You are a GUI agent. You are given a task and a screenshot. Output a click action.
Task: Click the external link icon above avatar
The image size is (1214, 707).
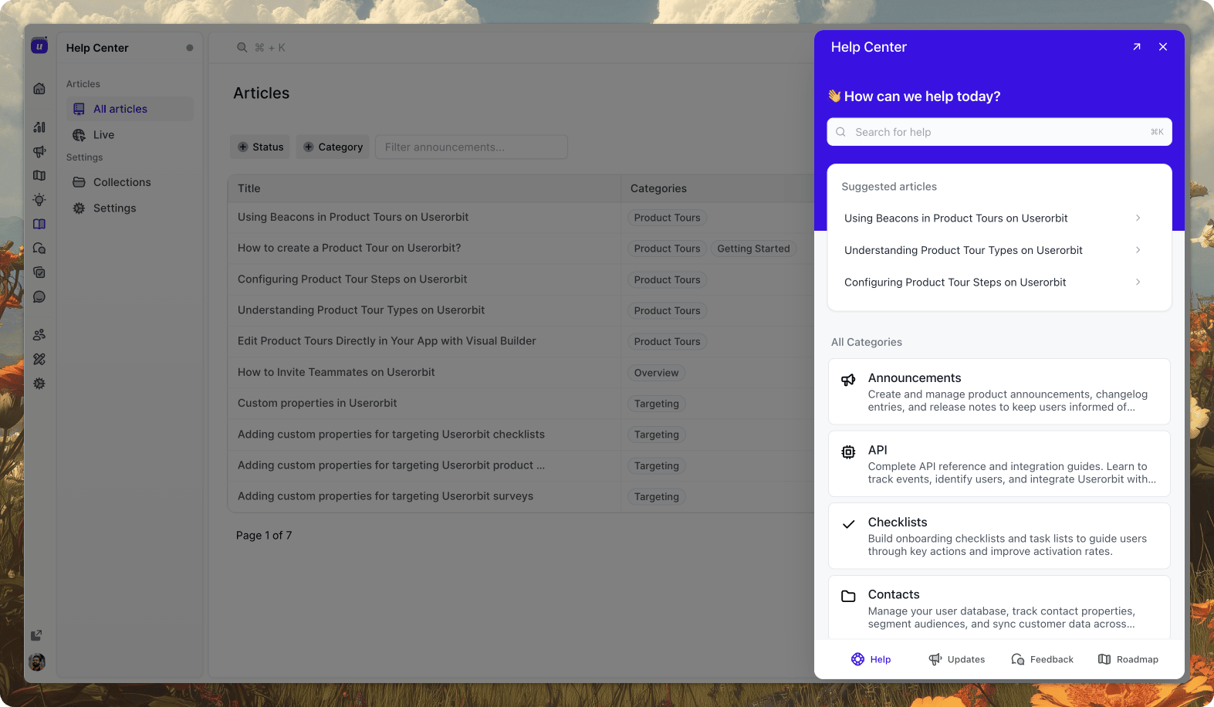click(36, 635)
